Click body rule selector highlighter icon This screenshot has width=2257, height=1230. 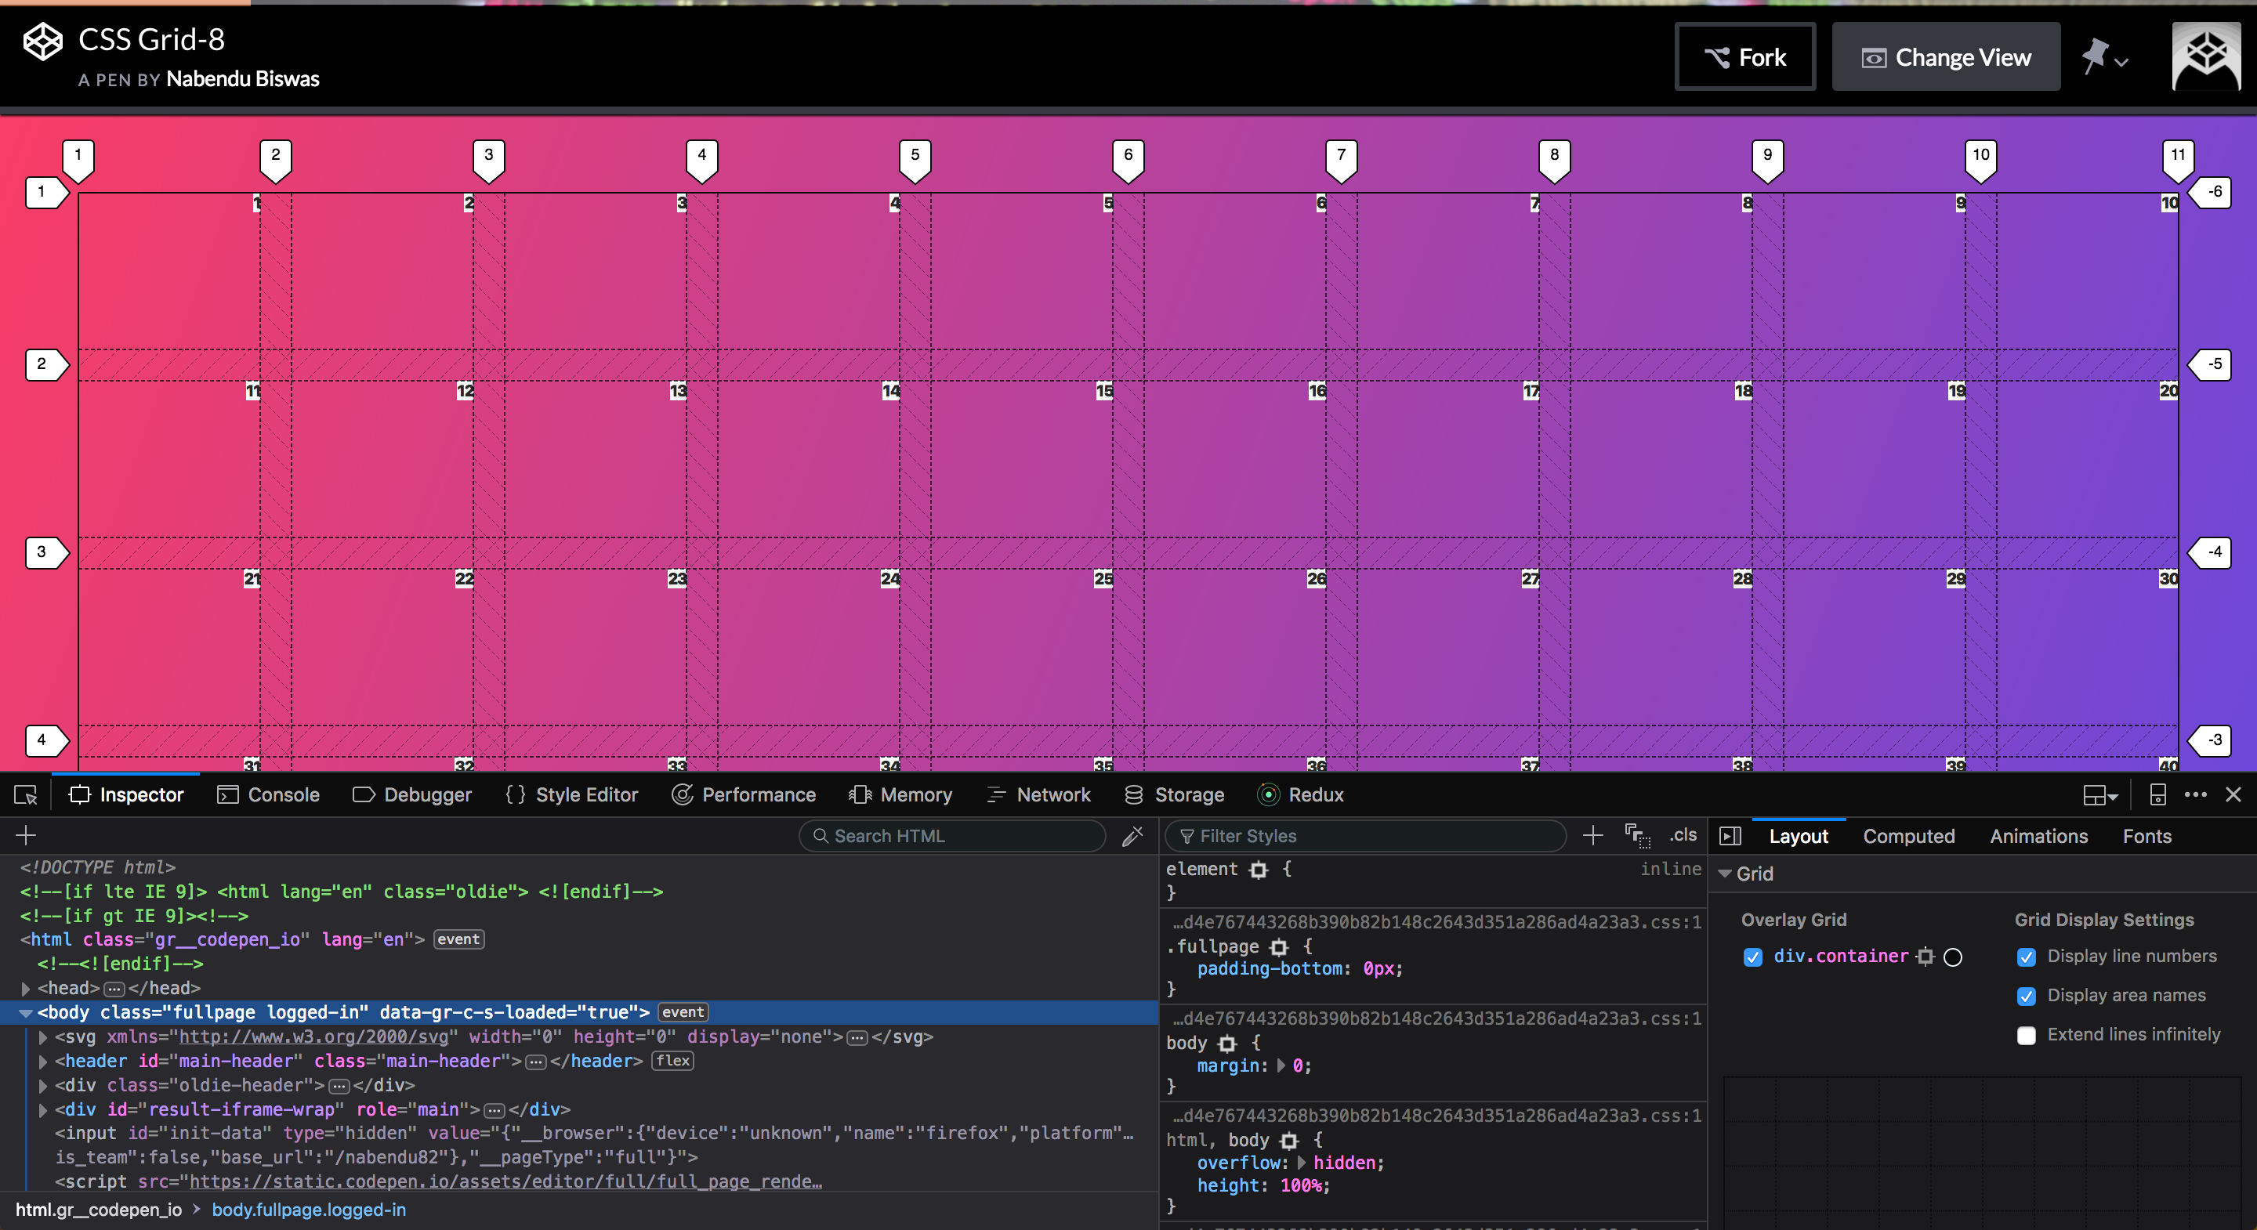(1226, 1044)
